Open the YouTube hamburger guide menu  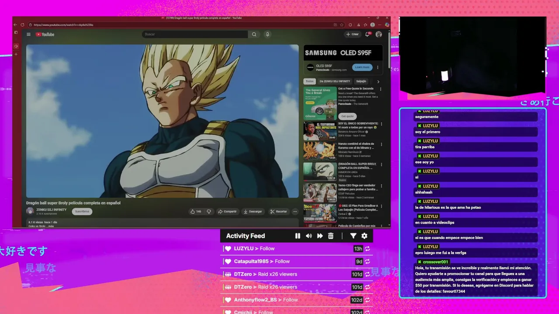point(28,34)
